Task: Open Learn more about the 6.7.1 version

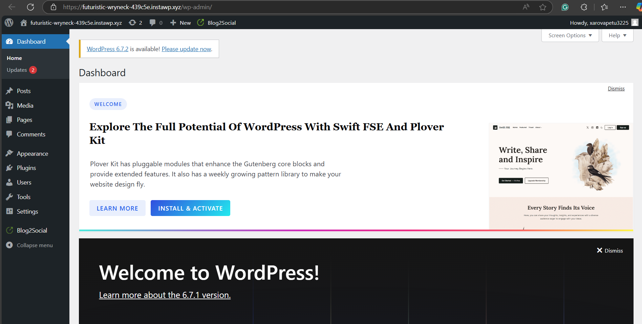Action: point(165,295)
